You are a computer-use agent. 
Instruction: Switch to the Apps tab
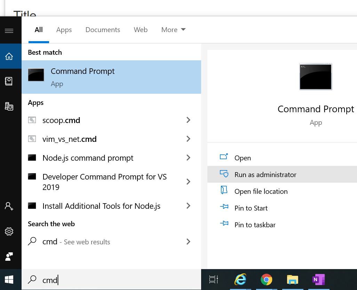64,30
